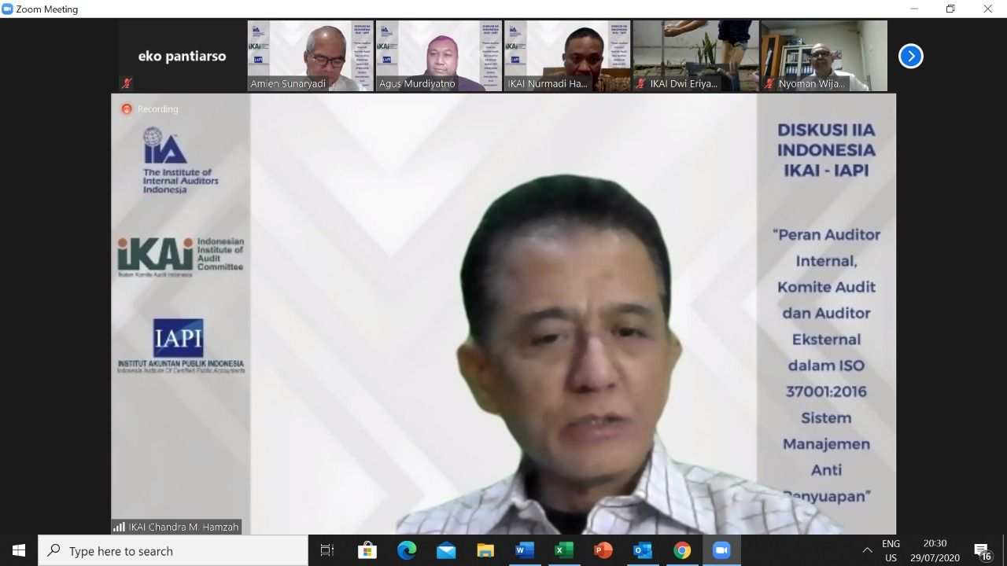Open Microsoft Store from the taskbar
The height and width of the screenshot is (566, 1007).
(367, 550)
